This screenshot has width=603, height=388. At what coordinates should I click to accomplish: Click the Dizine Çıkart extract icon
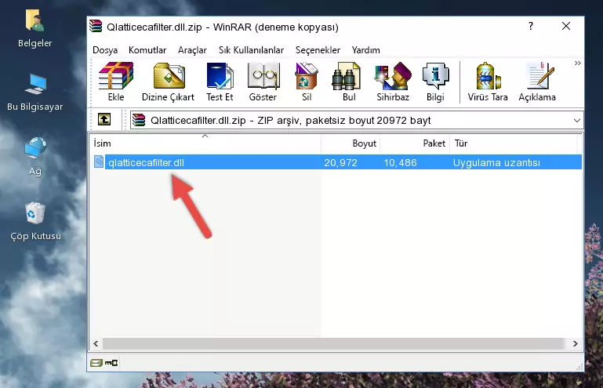point(168,82)
